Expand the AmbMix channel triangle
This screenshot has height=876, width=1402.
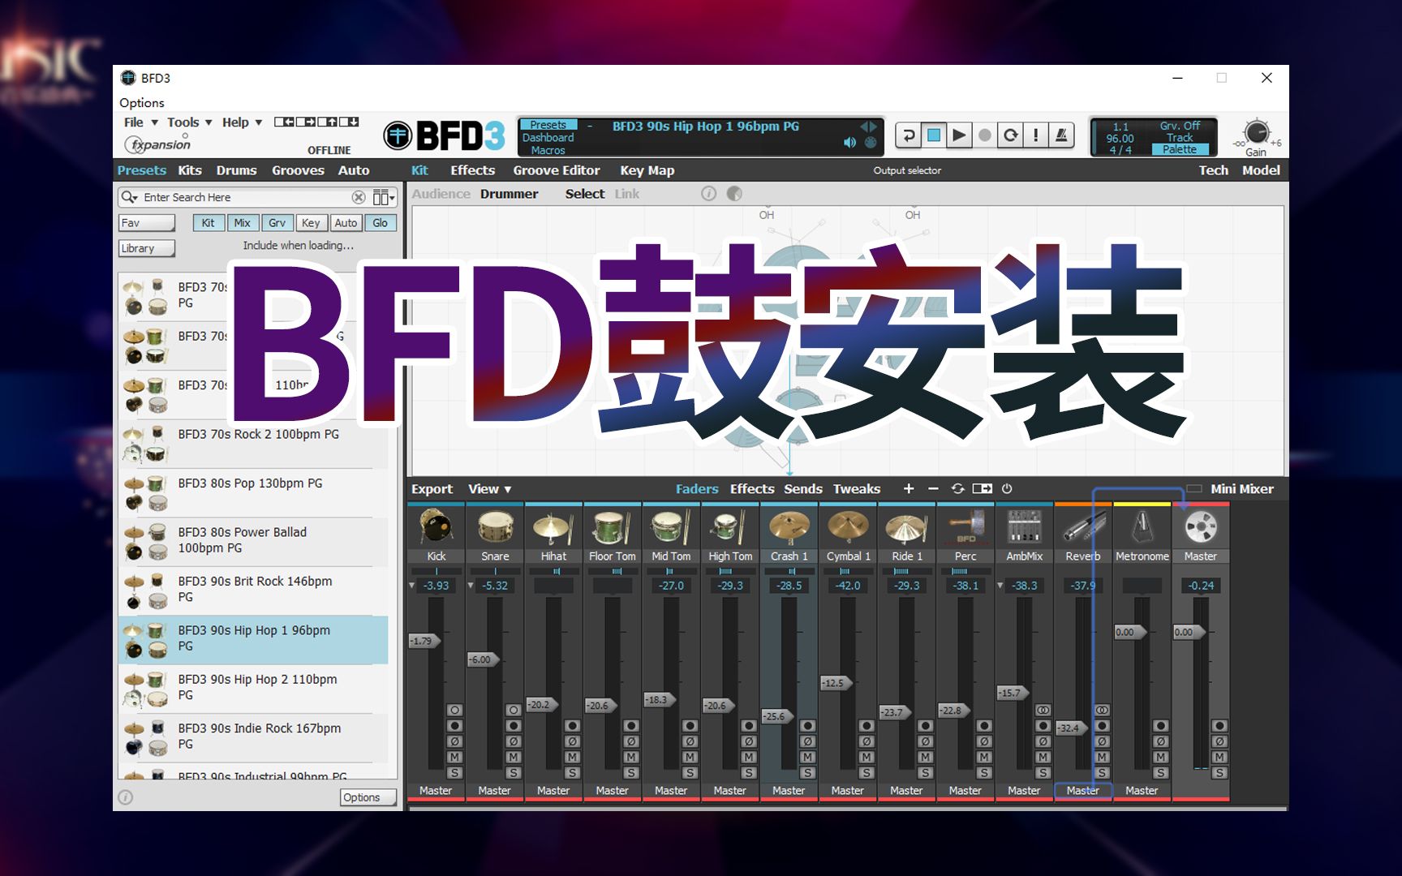pyautogui.click(x=1000, y=586)
